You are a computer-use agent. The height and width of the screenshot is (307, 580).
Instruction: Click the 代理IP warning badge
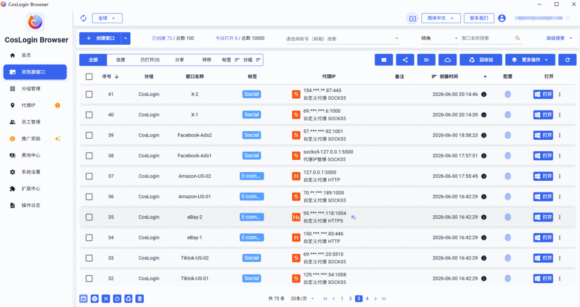(x=57, y=105)
